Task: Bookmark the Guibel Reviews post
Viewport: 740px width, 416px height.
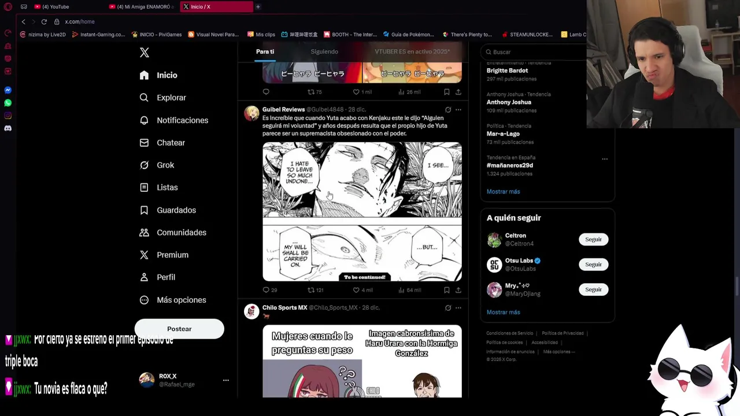Action: coord(446,290)
